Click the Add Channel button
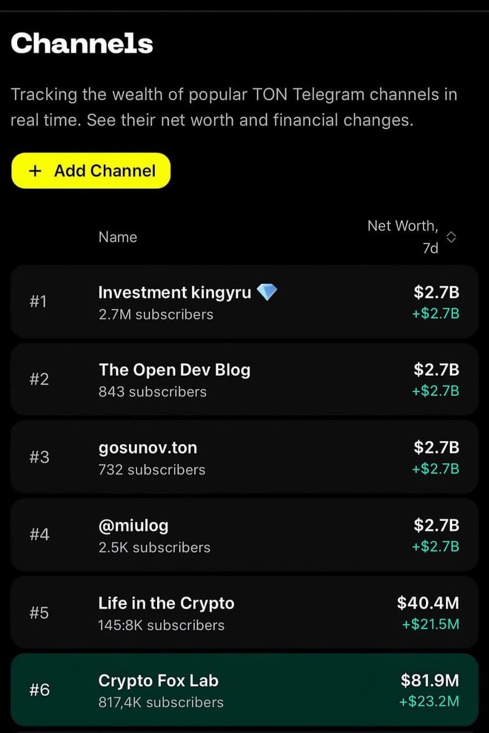This screenshot has width=489, height=733. pos(90,170)
